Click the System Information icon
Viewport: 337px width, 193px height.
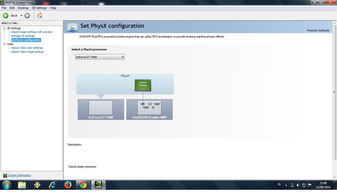coord(5,176)
